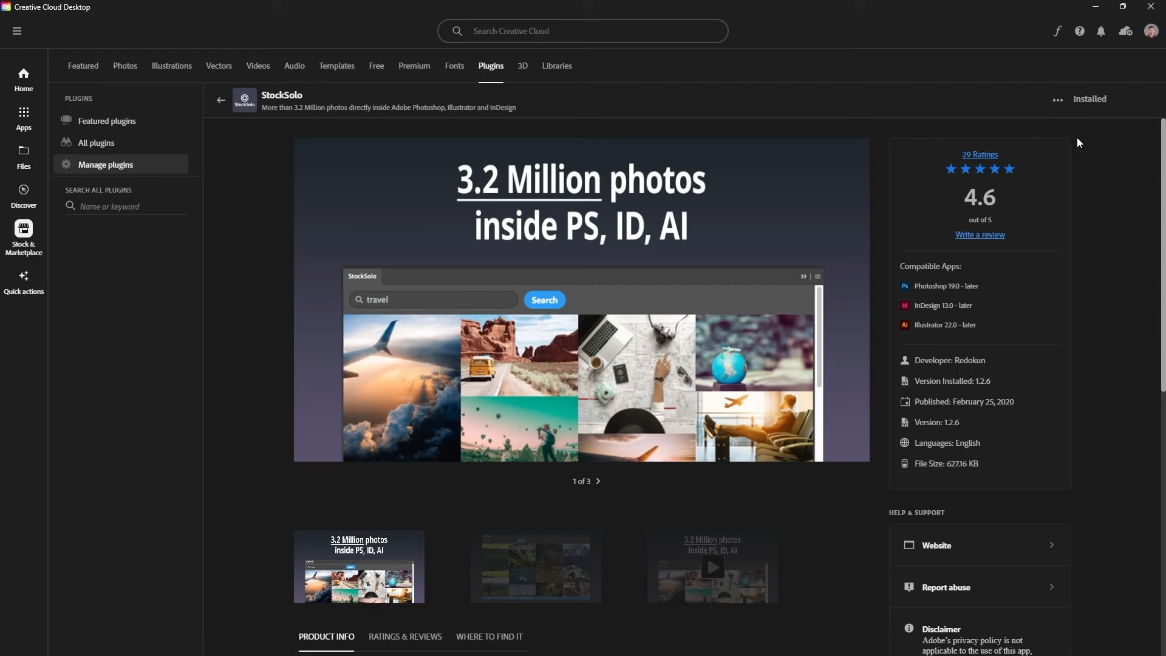Open the hamburger menu
This screenshot has width=1166, height=656.
17,31
